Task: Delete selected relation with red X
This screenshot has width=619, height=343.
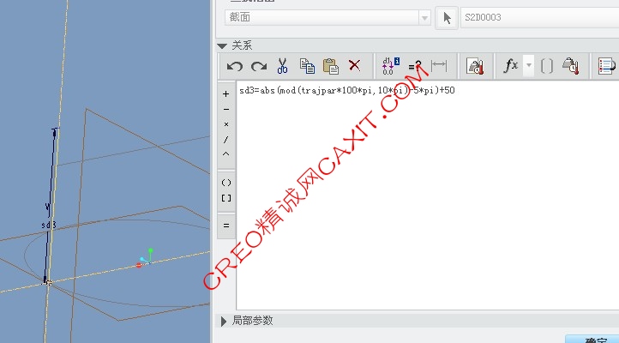Action: click(354, 65)
